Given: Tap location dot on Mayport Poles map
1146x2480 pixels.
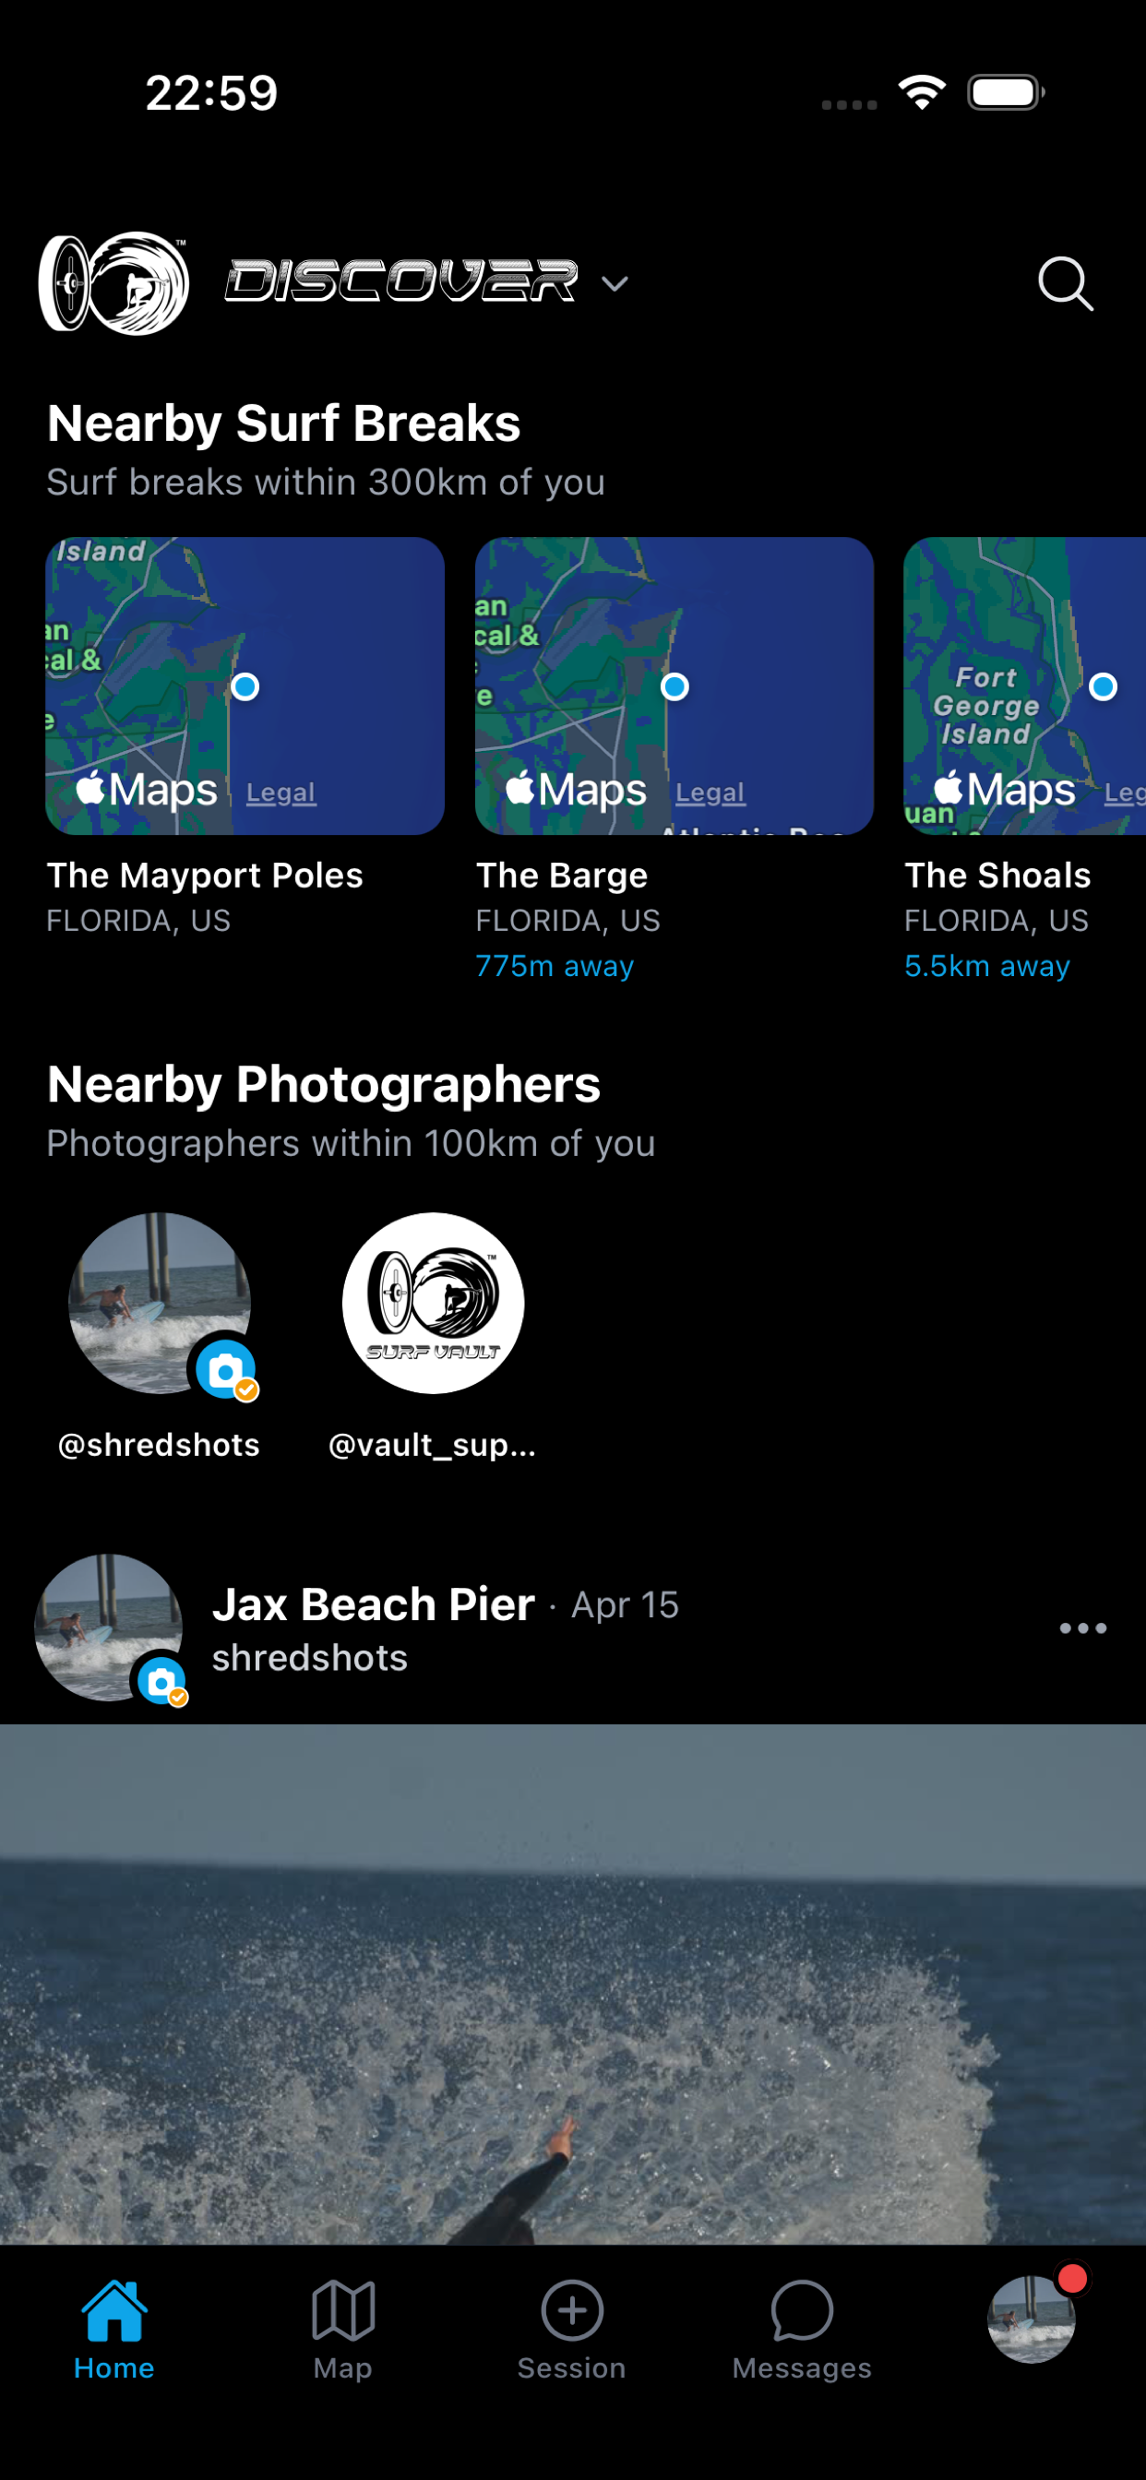Looking at the screenshot, I should 245,686.
